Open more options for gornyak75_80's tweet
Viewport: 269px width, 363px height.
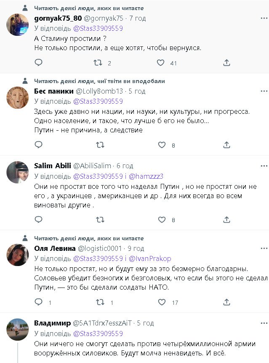coord(264,19)
